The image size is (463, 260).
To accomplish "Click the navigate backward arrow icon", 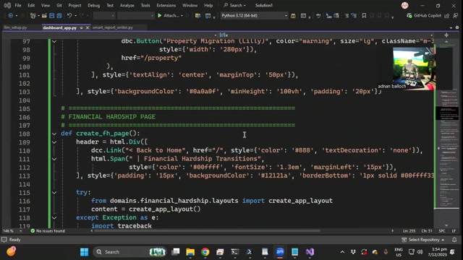I will tap(11, 16).
